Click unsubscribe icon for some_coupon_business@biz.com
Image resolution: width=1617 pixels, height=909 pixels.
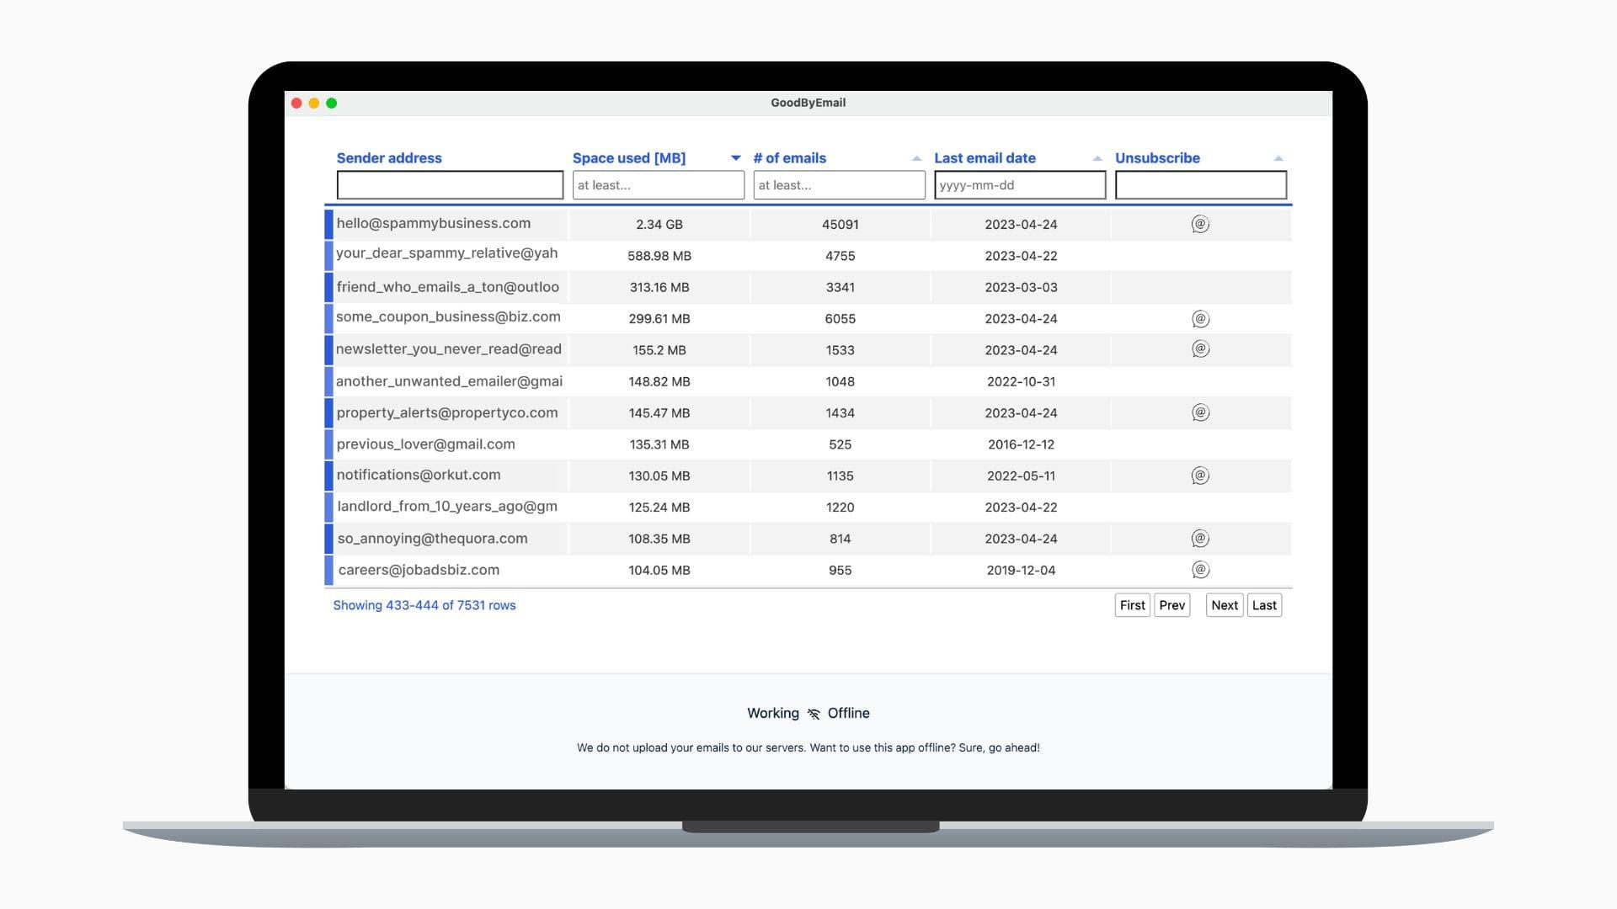point(1200,319)
